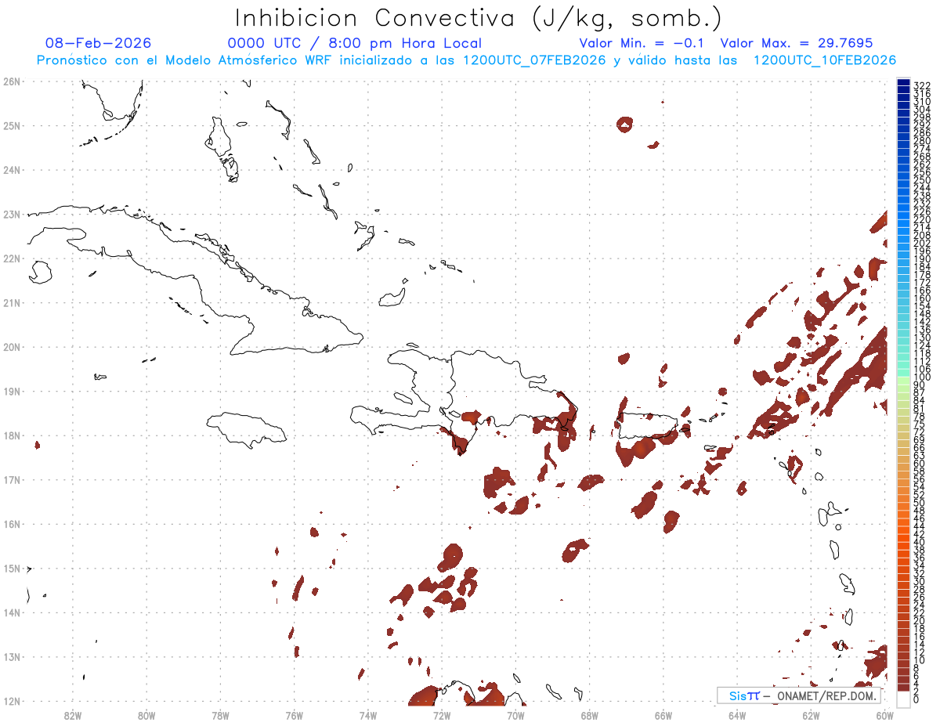Screen dimensions: 940x726
Task: Click the 'ONAMET/REP.DOM.' credit box
Action: pyautogui.click(x=798, y=695)
